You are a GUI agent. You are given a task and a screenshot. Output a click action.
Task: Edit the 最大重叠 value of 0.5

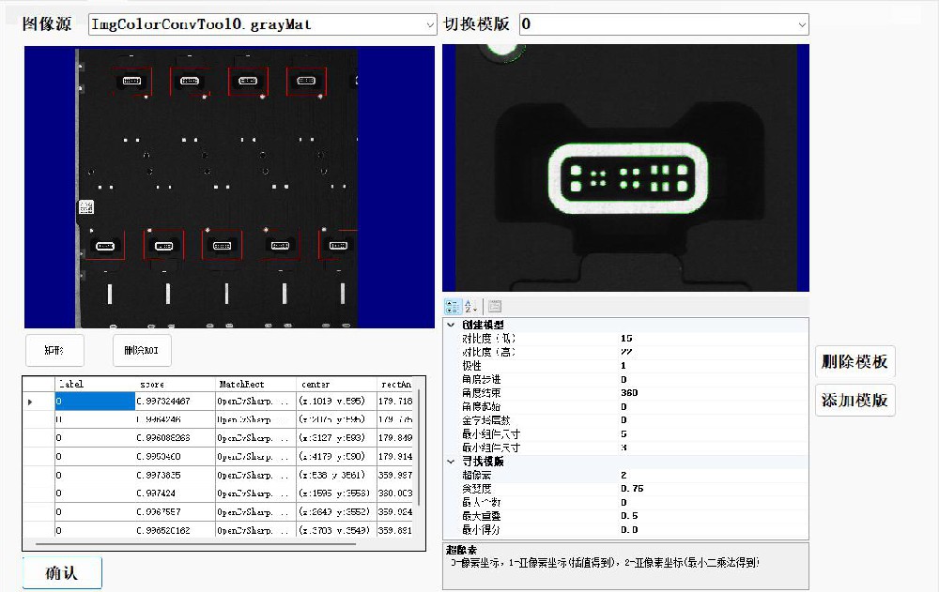coord(712,516)
